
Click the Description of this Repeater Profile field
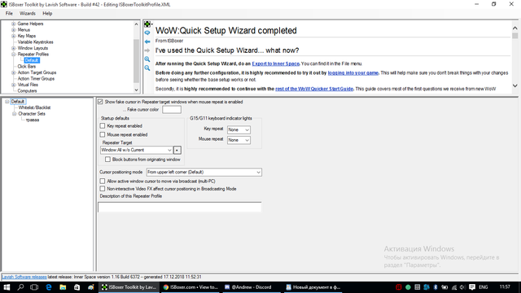pos(179,207)
